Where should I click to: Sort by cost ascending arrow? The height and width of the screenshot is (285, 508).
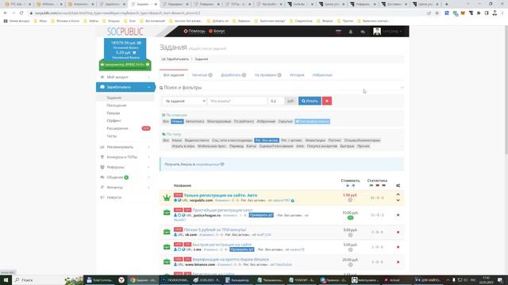pos(353,185)
